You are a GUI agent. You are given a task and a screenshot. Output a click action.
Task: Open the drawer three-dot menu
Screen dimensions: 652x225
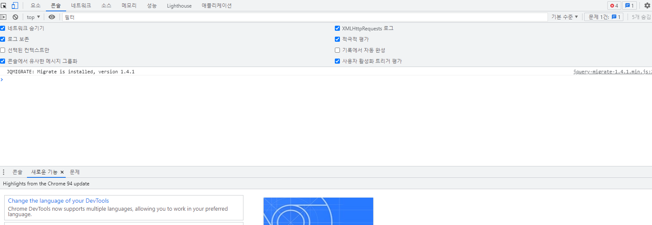point(4,172)
